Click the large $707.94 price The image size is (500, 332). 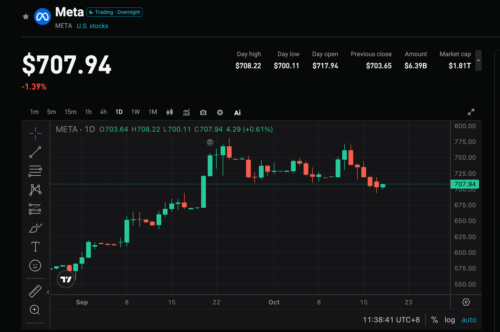pos(67,65)
